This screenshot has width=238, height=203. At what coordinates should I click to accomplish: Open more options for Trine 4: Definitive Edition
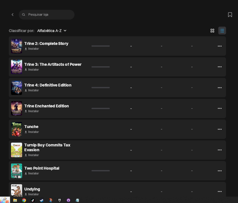click(220, 88)
